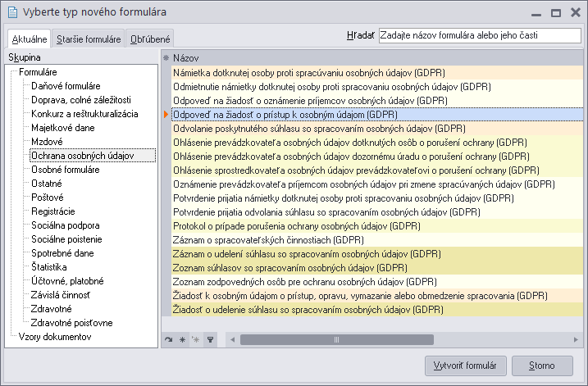
Task: Select the Zdravotné group, not poisťovne
Action: pyautogui.click(x=51, y=309)
